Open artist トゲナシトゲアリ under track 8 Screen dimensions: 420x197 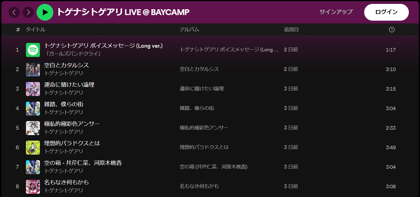click(x=64, y=190)
